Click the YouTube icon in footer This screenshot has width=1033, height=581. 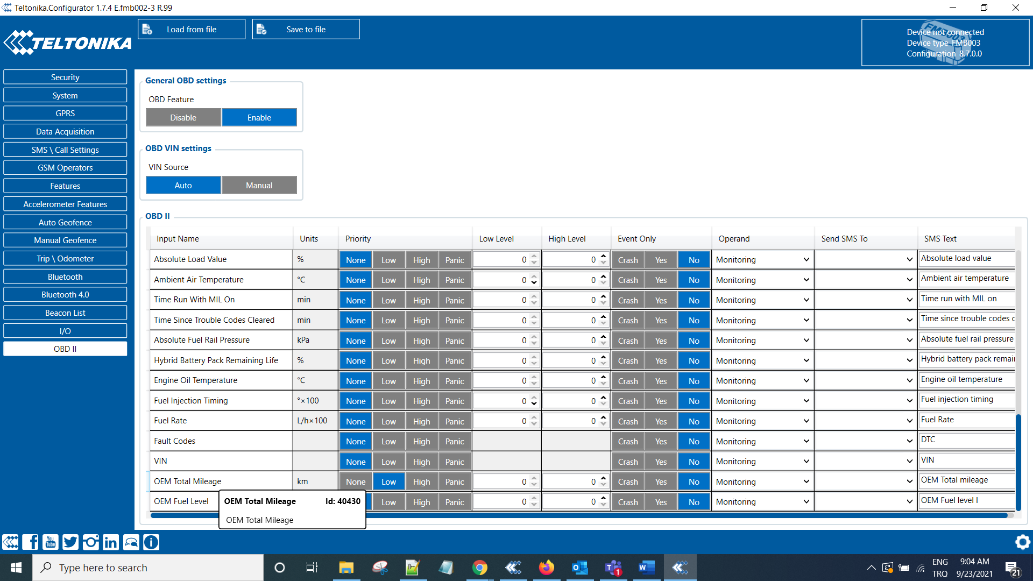[50, 542]
